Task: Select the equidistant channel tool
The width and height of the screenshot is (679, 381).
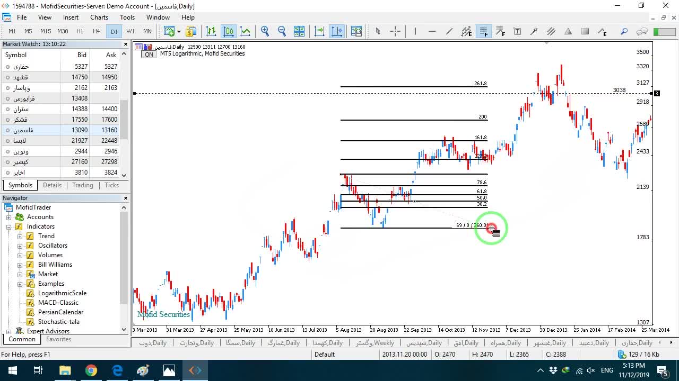Action: pyautogui.click(x=466, y=31)
